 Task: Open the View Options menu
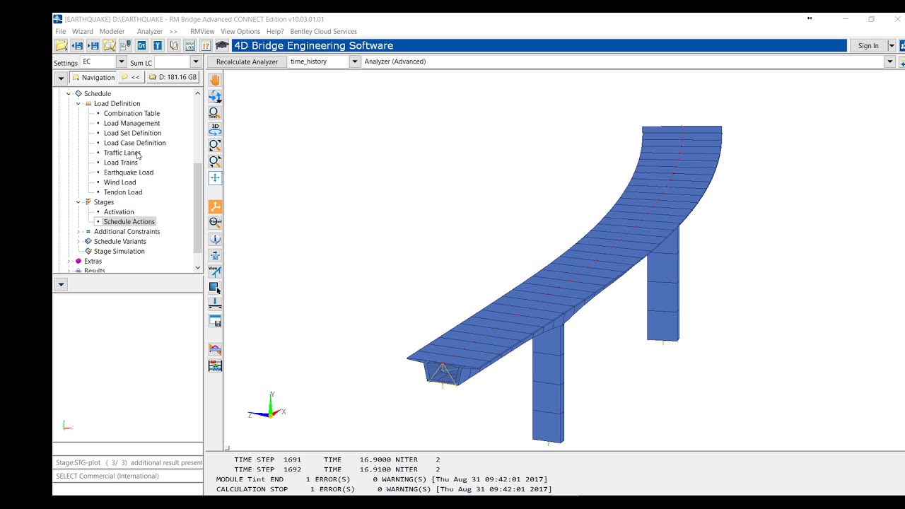coord(240,31)
